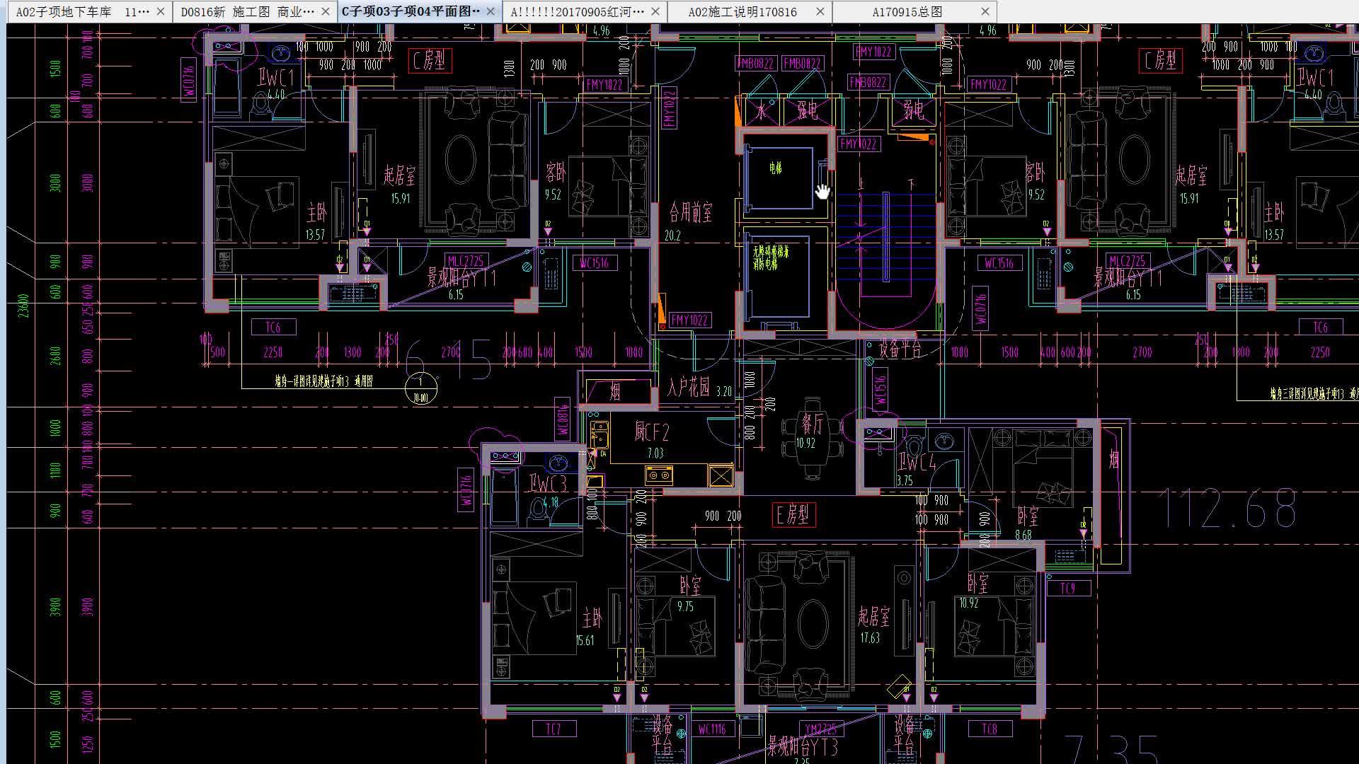Close the A02子项地下车库 tab
Image resolution: width=1359 pixels, height=764 pixels.
click(x=161, y=11)
